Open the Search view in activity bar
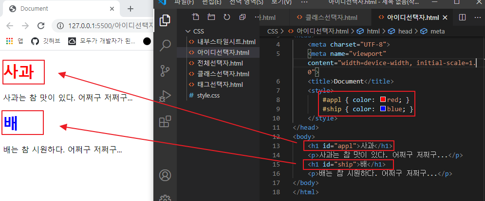485x201 pixels. [x=165, y=45]
